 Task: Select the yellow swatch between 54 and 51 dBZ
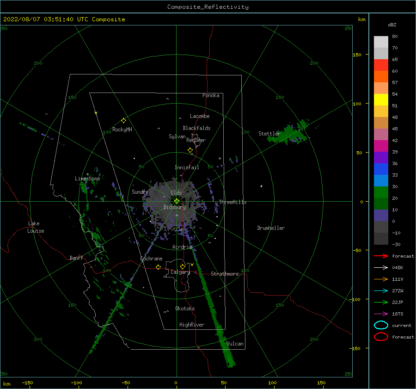[x=381, y=100]
